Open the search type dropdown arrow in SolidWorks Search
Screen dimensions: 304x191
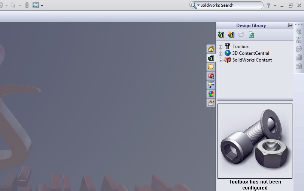[198, 5]
